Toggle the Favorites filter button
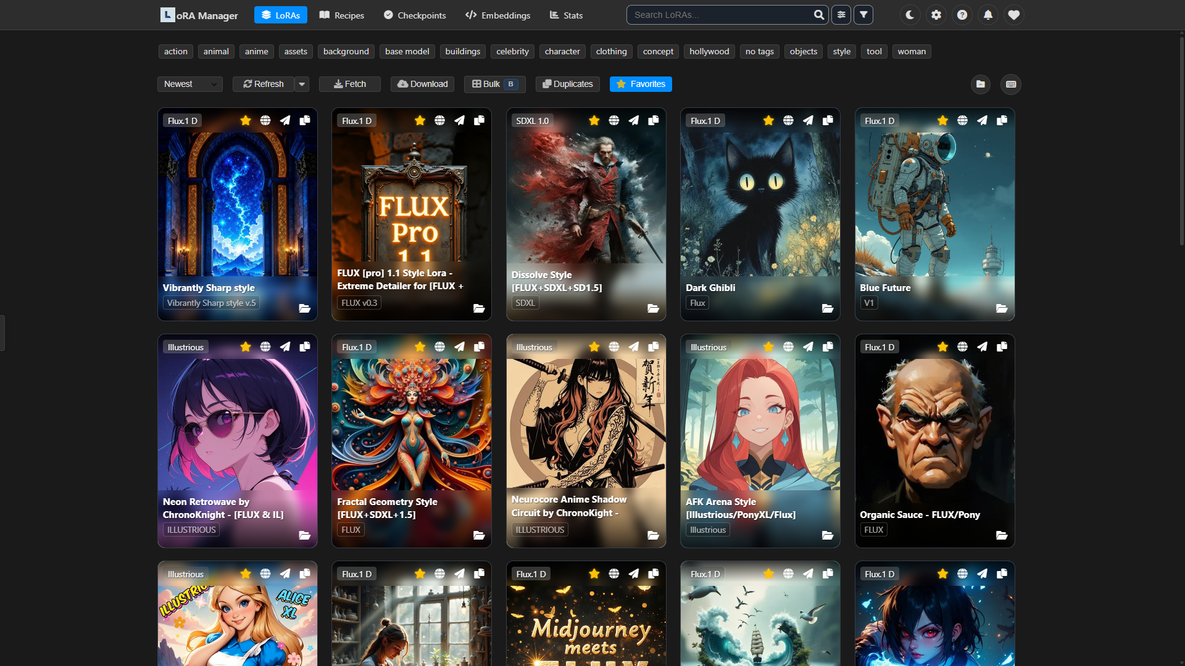The width and height of the screenshot is (1185, 666). click(641, 84)
